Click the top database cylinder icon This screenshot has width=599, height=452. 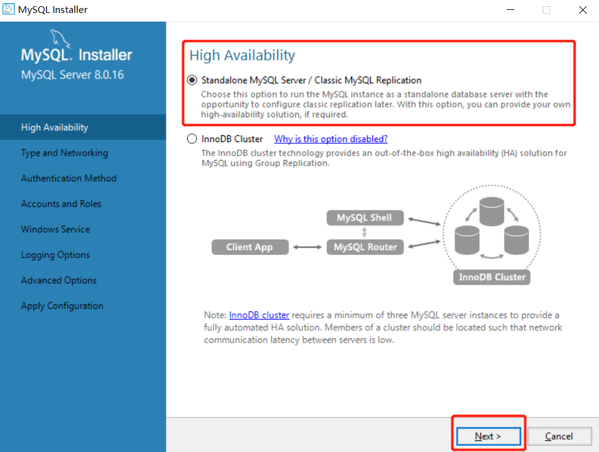coord(492,211)
